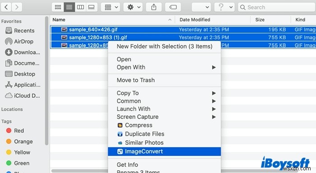Go back with the left arrow button
Viewport: 316px width, 173px height.
(x=6, y=7)
